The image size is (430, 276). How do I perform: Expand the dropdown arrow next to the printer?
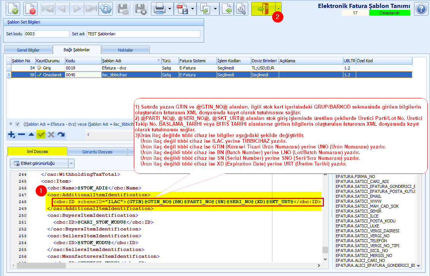click(170, 9)
